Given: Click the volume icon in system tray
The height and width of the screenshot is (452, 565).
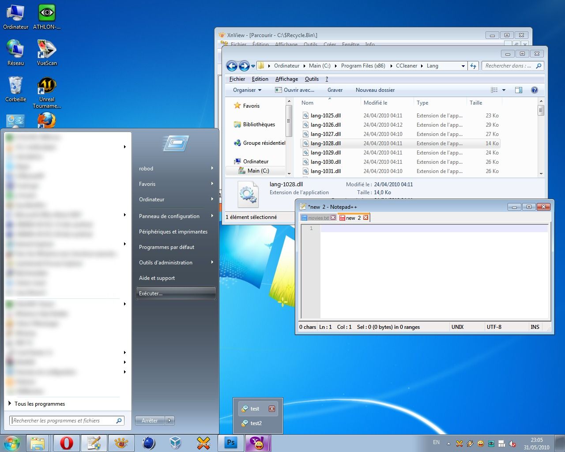Looking at the screenshot, I should pos(512,444).
